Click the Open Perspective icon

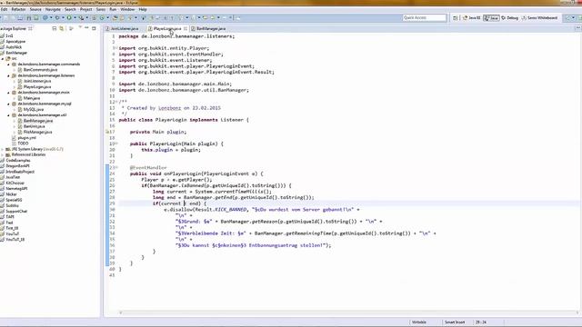(x=456, y=18)
